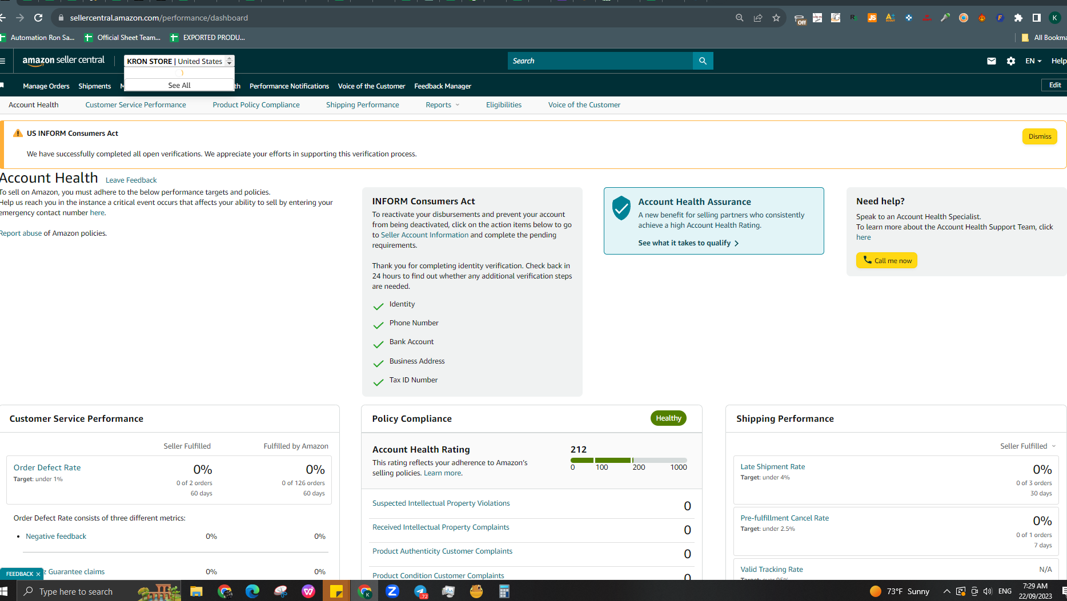Click the Report abuse link

point(21,233)
